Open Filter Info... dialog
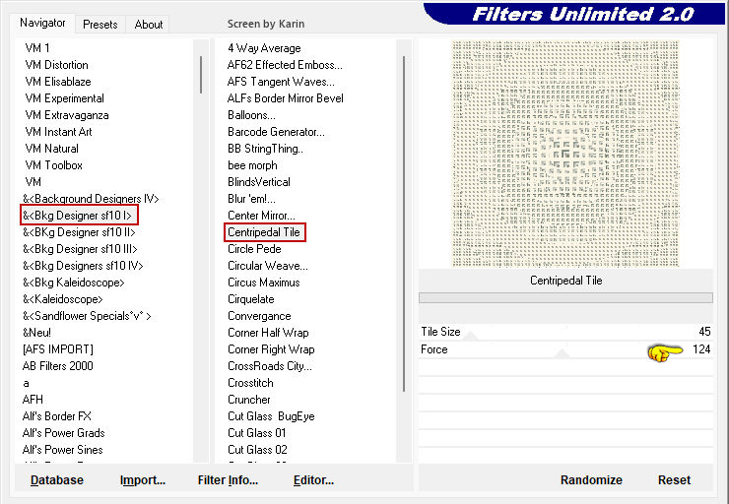 click(228, 480)
